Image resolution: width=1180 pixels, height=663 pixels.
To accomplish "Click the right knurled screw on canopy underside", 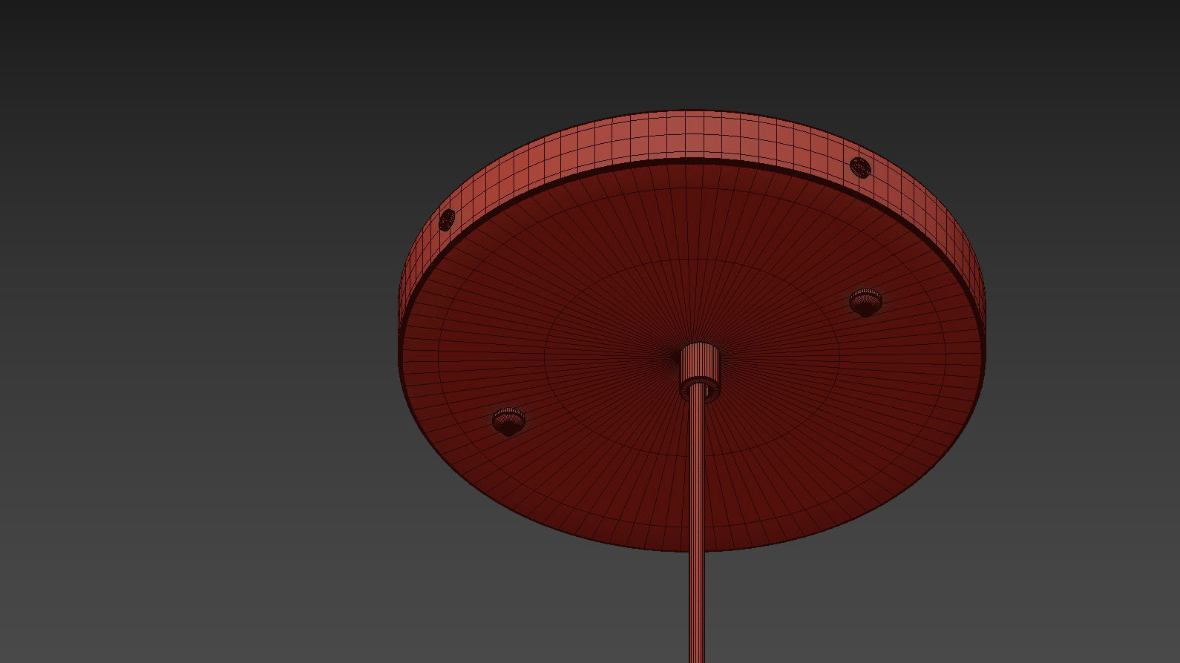I will [x=865, y=302].
